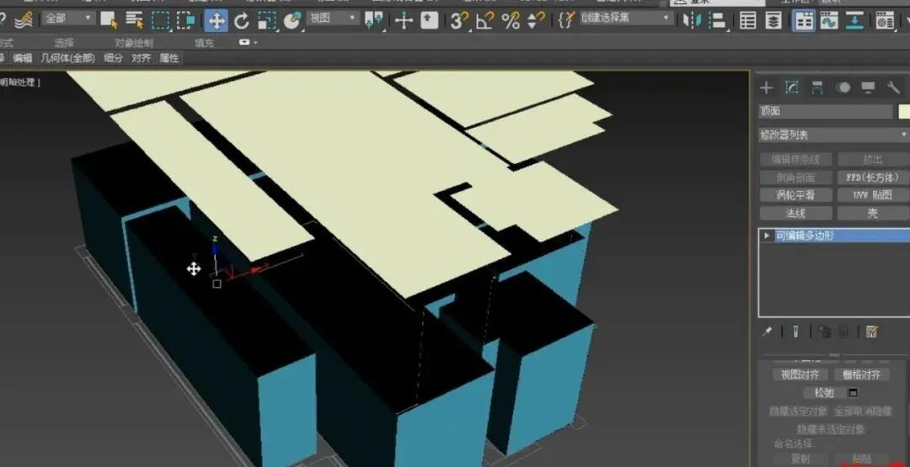The height and width of the screenshot is (467, 910).
Task: Switch to the Display command panel tab
Action: (x=868, y=88)
